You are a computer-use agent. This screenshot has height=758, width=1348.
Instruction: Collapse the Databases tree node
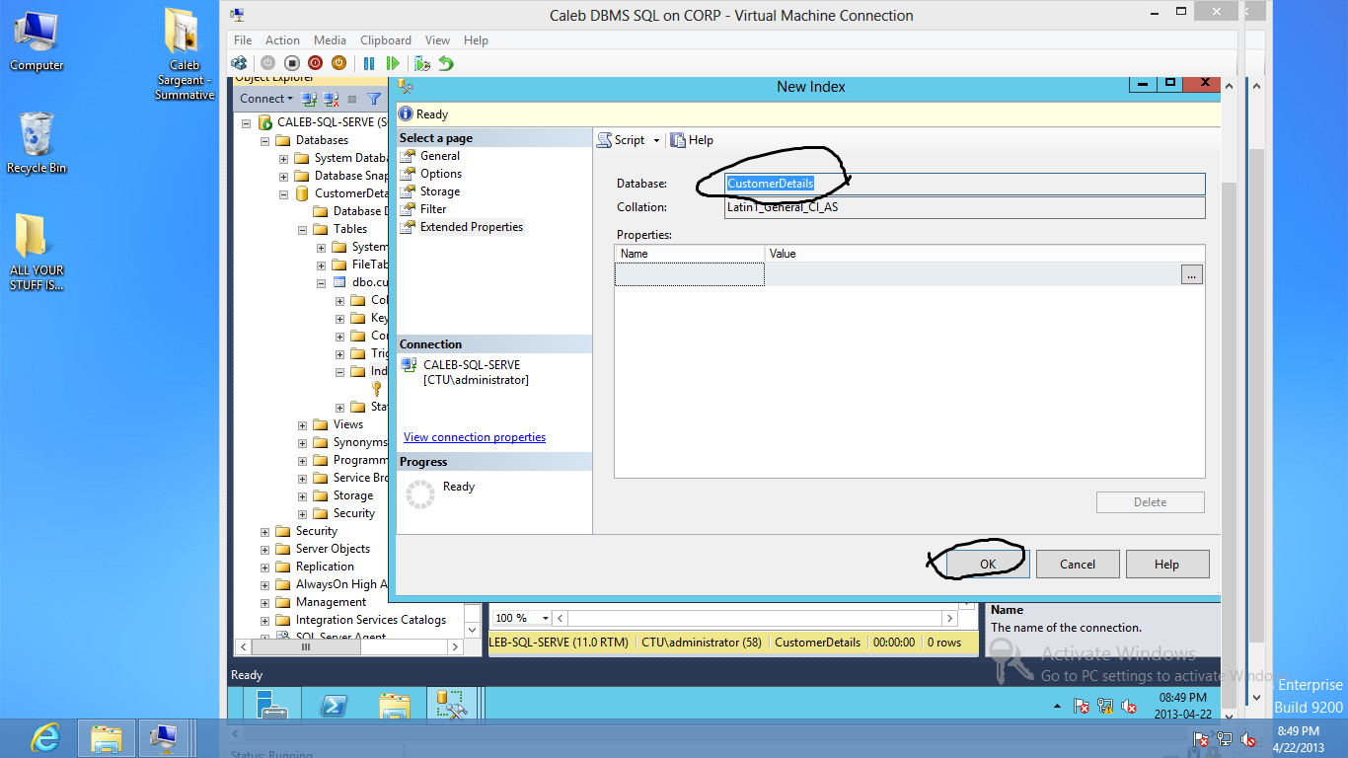(x=264, y=140)
